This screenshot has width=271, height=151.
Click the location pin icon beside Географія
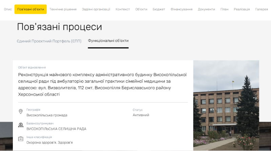(21, 112)
